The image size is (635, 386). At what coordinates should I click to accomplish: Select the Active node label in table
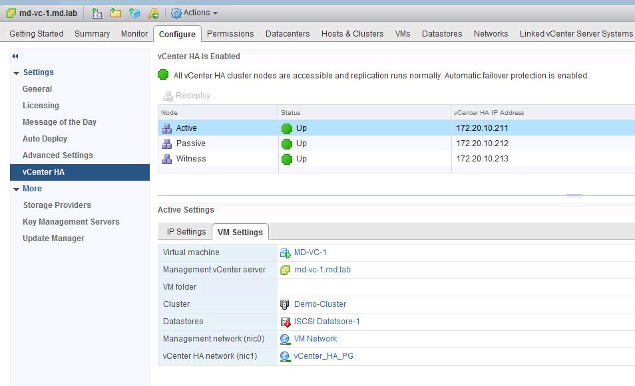click(186, 128)
